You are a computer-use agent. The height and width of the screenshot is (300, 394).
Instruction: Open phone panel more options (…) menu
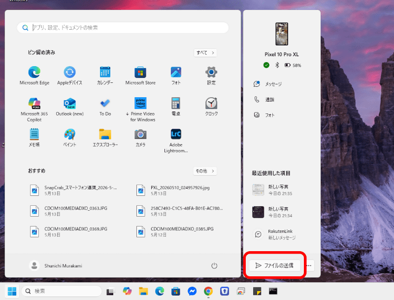[309, 265]
